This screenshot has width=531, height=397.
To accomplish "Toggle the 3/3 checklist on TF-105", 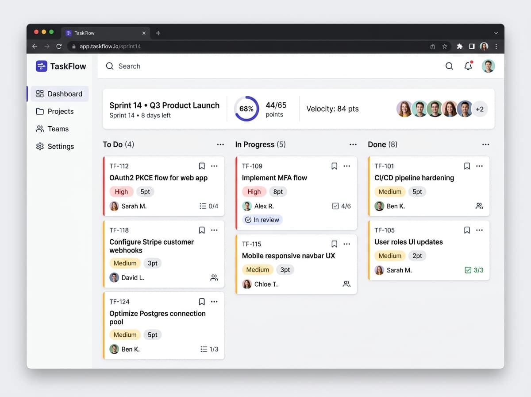I will (474, 270).
